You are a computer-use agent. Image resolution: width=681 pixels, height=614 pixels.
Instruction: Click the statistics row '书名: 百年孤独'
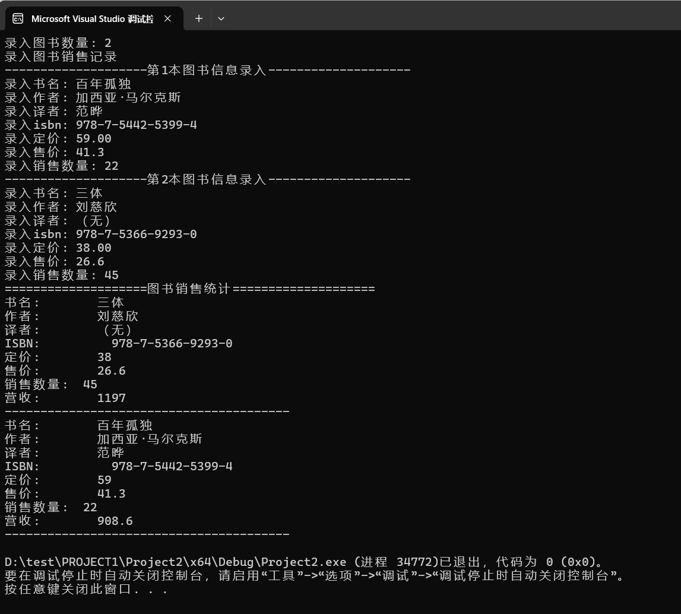78,426
